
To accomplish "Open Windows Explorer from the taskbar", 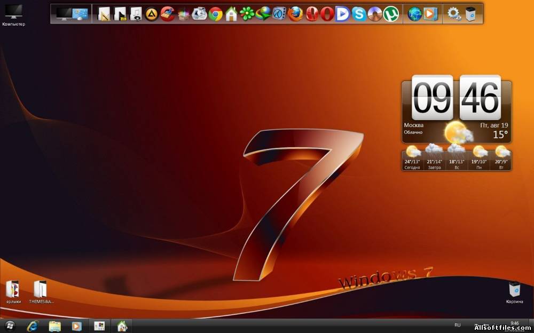I will coord(54,326).
